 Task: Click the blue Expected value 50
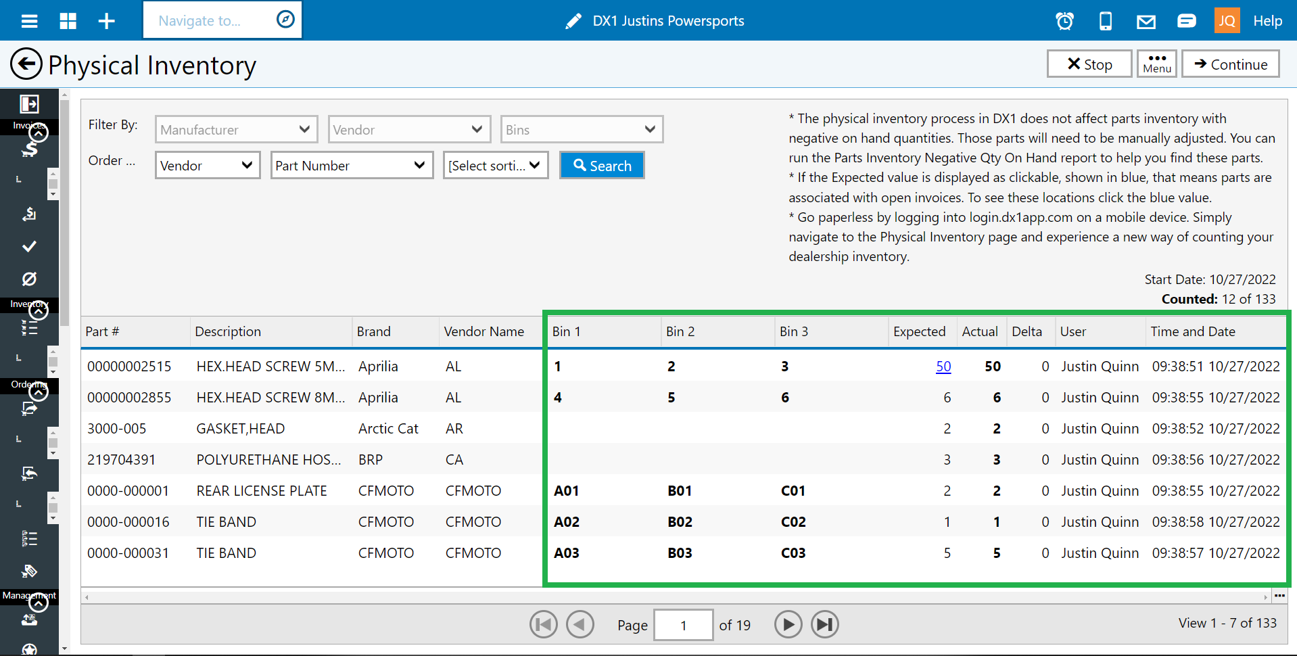pyautogui.click(x=943, y=366)
